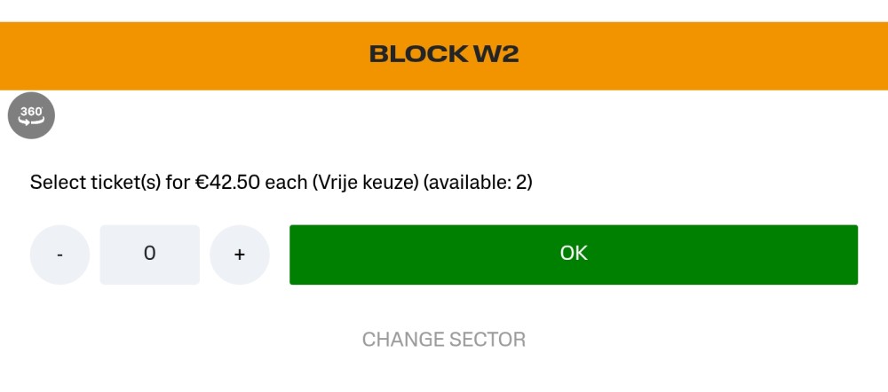Viewport: 888px width, 392px height.
Task: Select the €42.50 price text
Action: tap(228, 183)
